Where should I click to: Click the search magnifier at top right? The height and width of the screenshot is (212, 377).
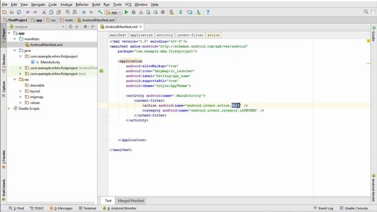click(x=366, y=12)
